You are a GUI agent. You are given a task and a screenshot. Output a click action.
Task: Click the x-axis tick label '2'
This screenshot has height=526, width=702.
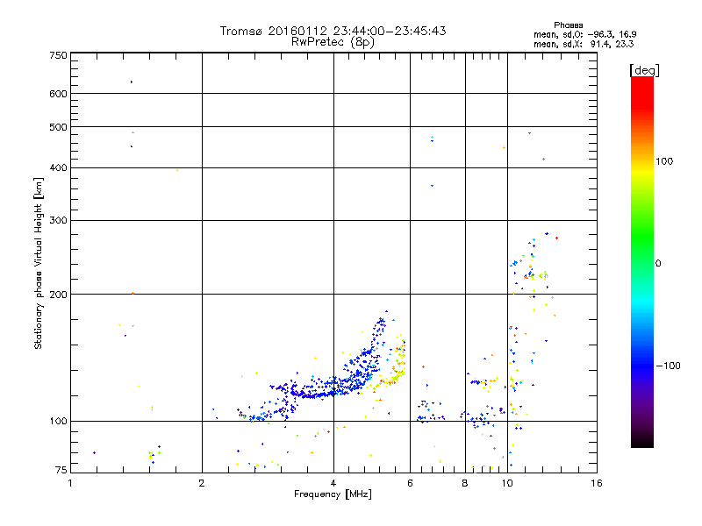point(202,483)
